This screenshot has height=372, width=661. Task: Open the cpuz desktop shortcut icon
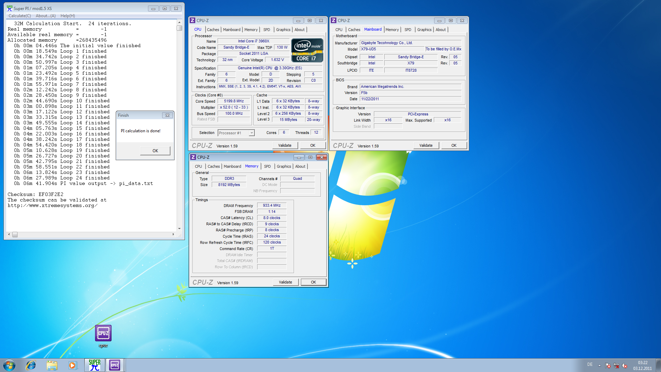[x=103, y=336]
